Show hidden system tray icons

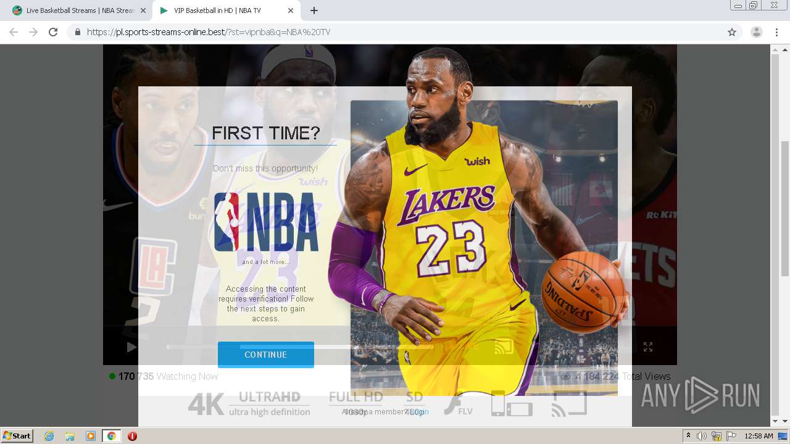click(689, 435)
